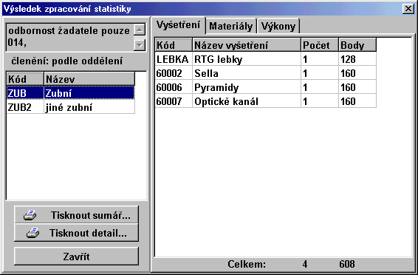Click printer icon on Tisknout sumář button
The width and height of the screenshot is (418, 275).
coord(30,215)
